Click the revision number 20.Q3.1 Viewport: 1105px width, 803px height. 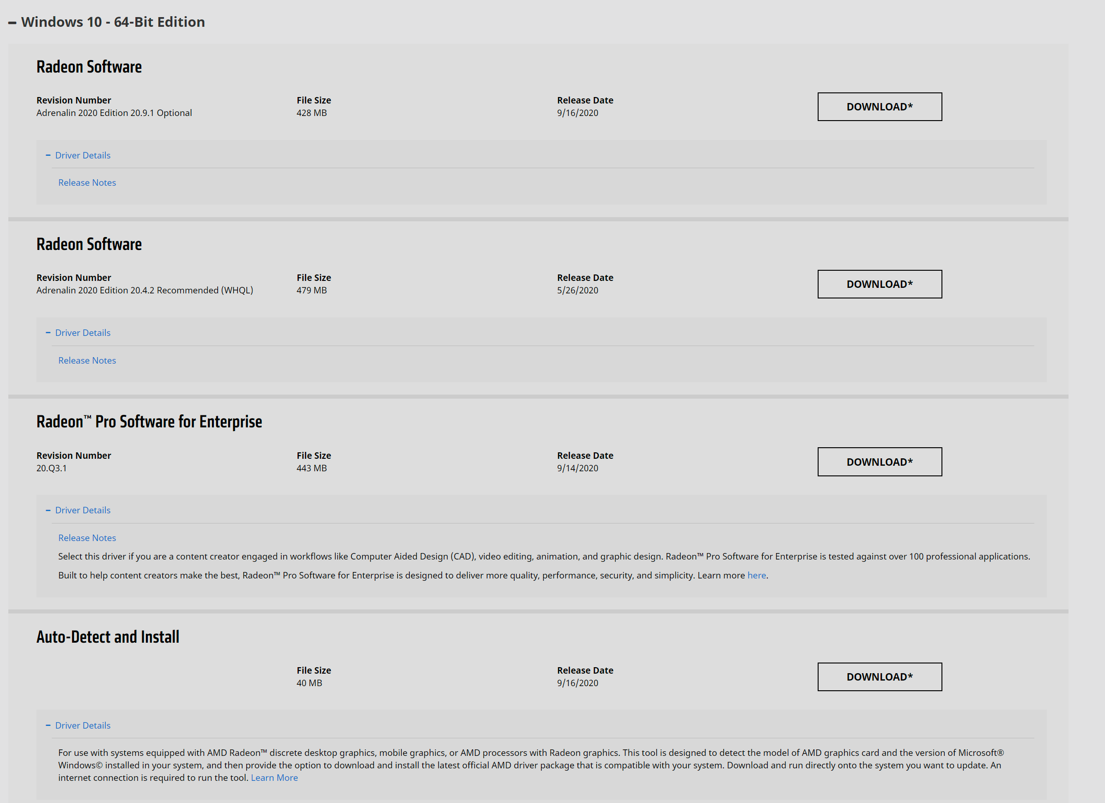(x=52, y=468)
